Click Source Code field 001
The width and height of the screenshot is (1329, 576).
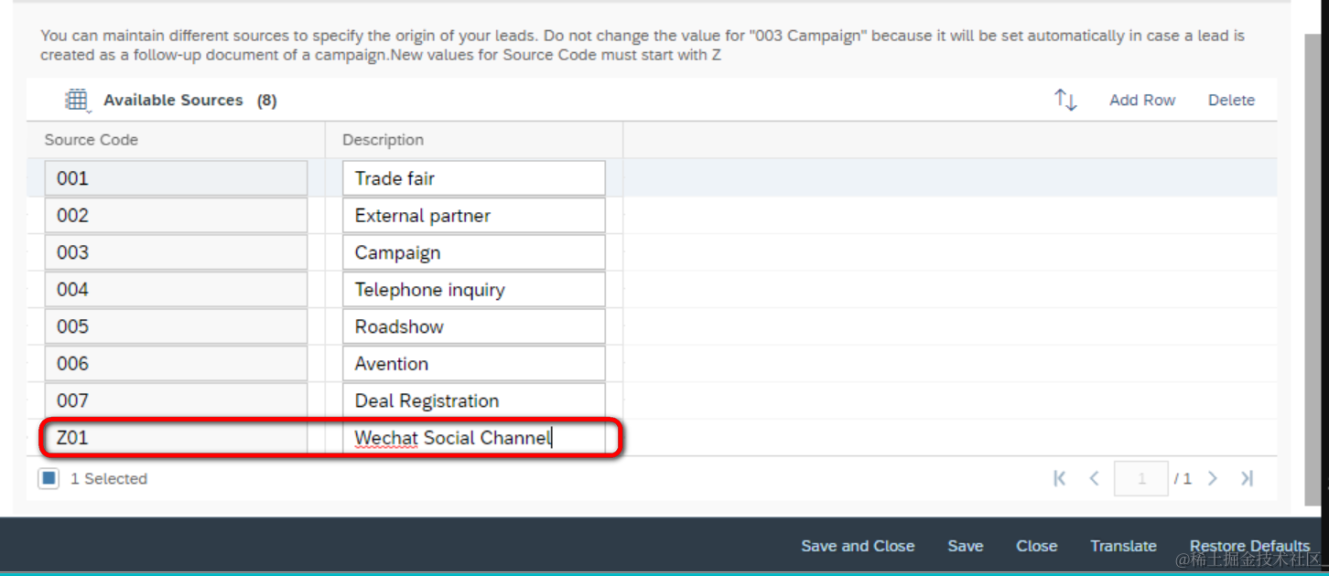(176, 178)
